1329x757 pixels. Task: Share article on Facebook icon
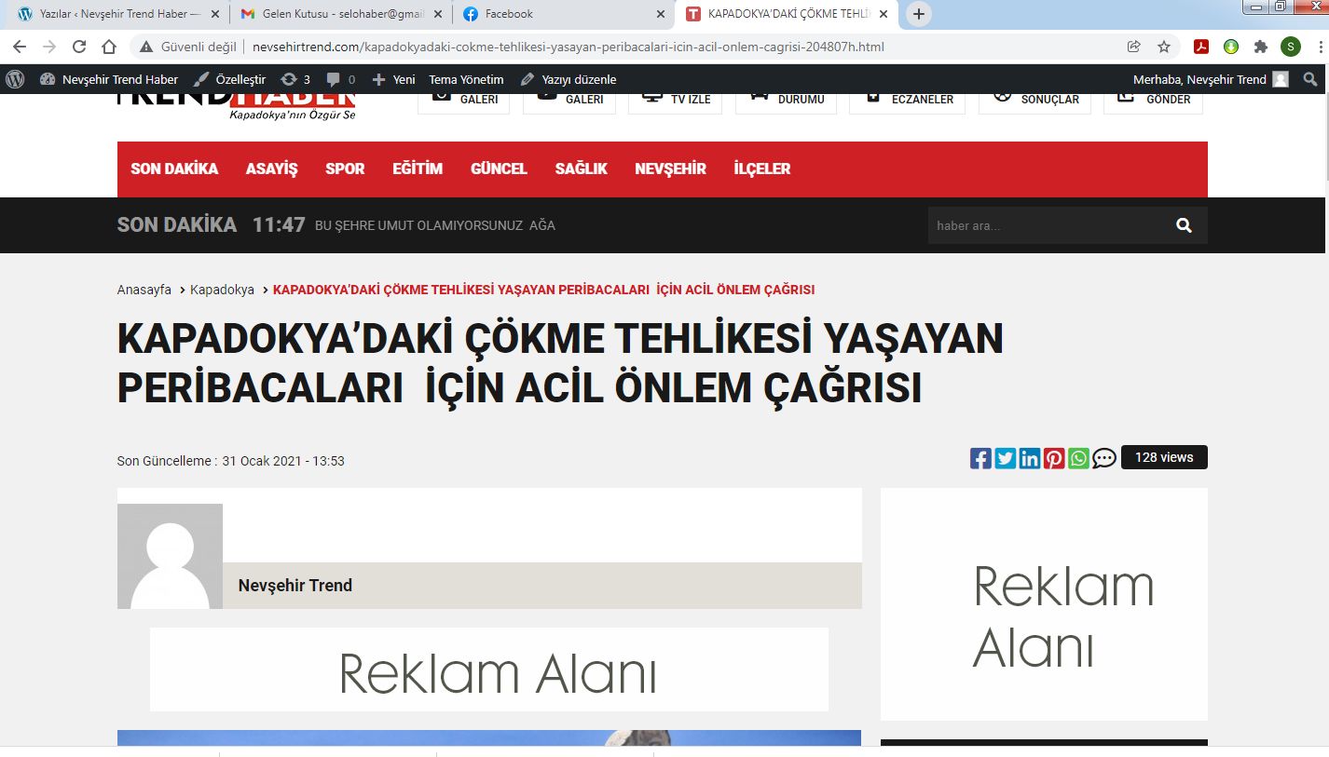(x=980, y=458)
